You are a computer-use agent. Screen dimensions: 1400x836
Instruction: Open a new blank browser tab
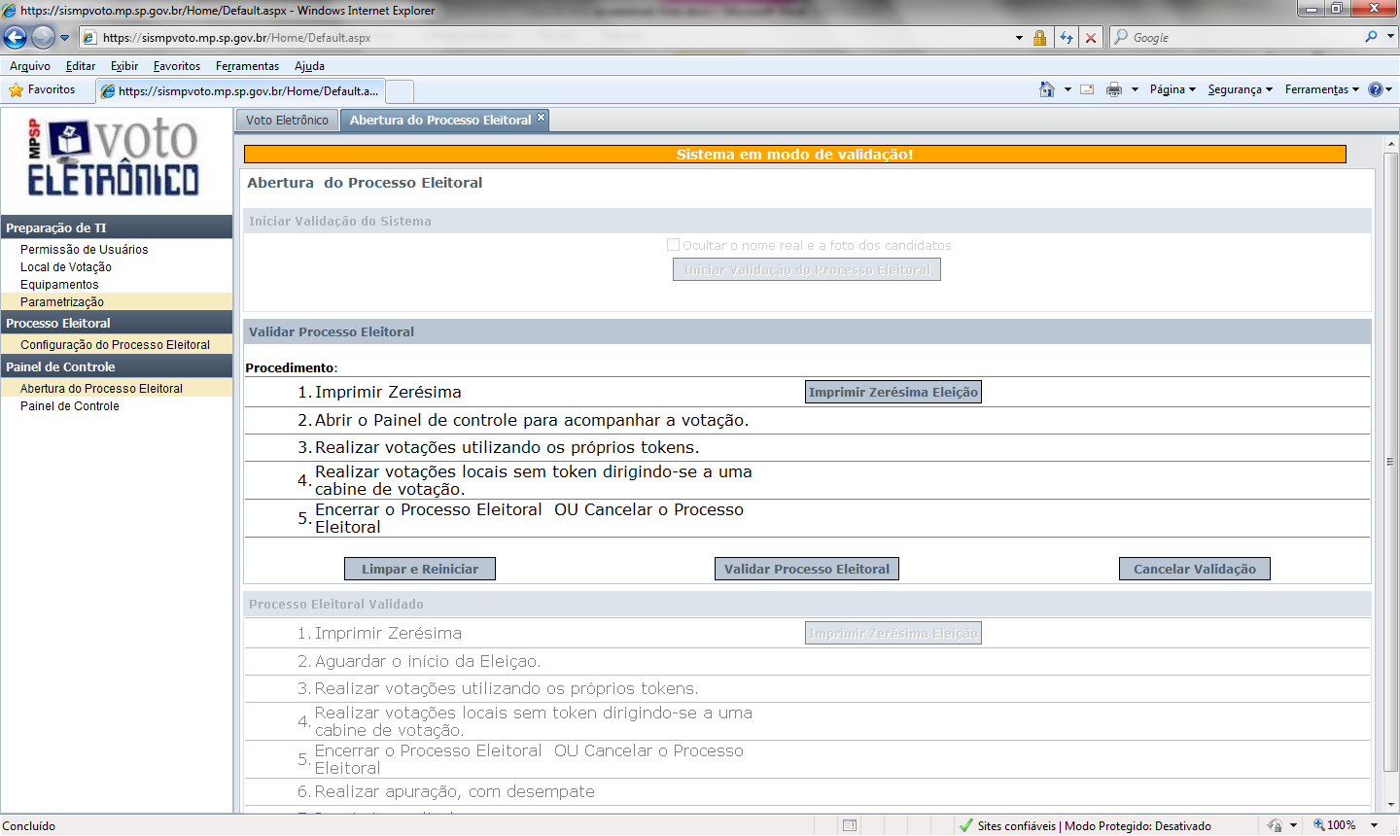tap(400, 91)
